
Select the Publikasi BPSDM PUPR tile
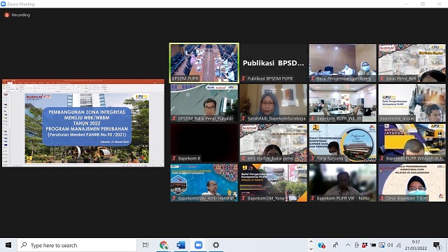click(274, 63)
